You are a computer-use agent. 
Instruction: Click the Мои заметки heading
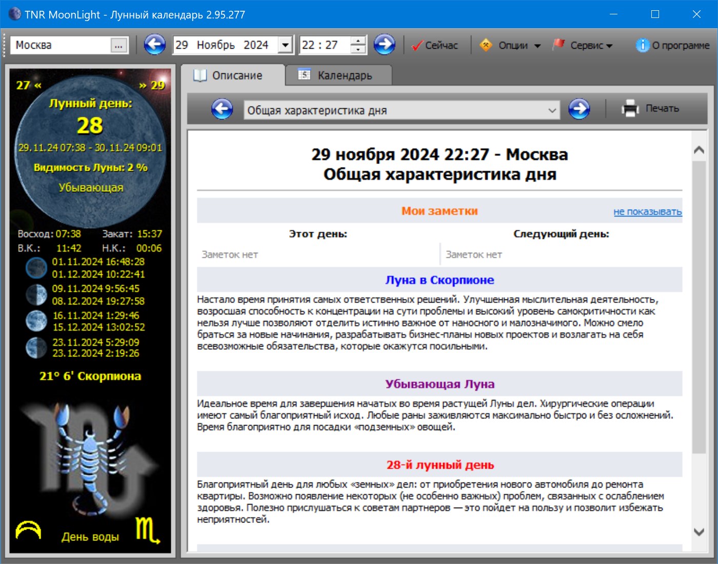[440, 211]
